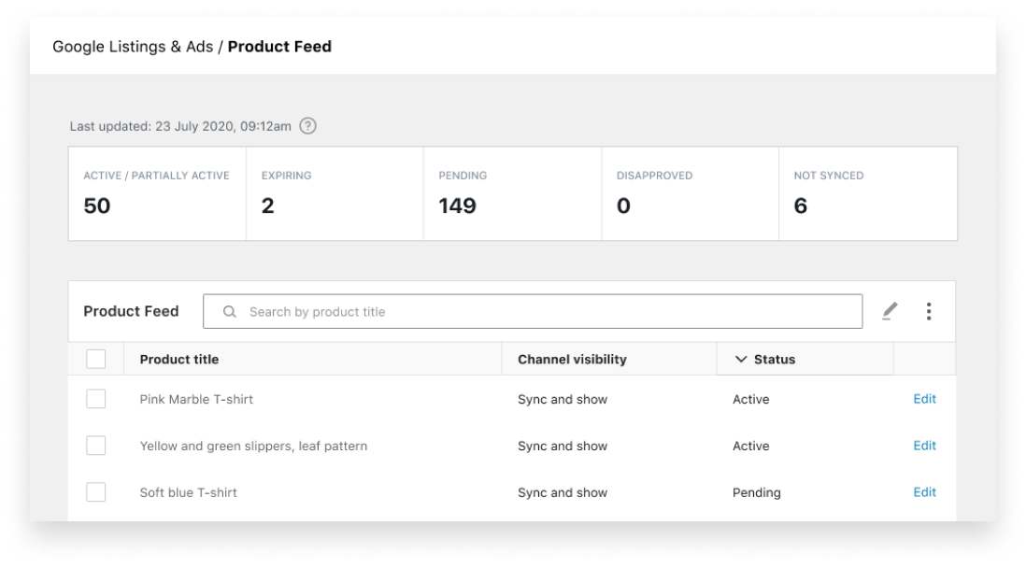
Task: View the NOT SYNCED card showing 6
Action: pos(867,192)
